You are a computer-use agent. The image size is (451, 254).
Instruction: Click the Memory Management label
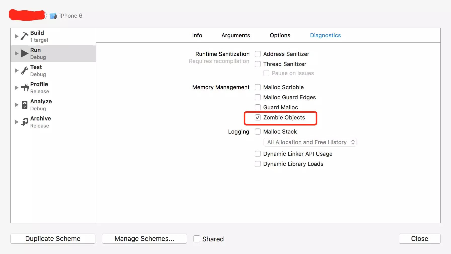221,87
